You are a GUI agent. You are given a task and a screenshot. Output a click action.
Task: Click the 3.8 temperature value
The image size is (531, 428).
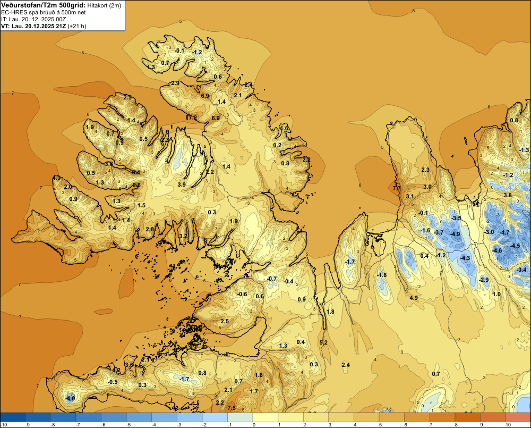pyautogui.click(x=508, y=195)
